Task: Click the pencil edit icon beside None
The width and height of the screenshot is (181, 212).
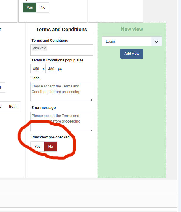Action: tap(45, 48)
